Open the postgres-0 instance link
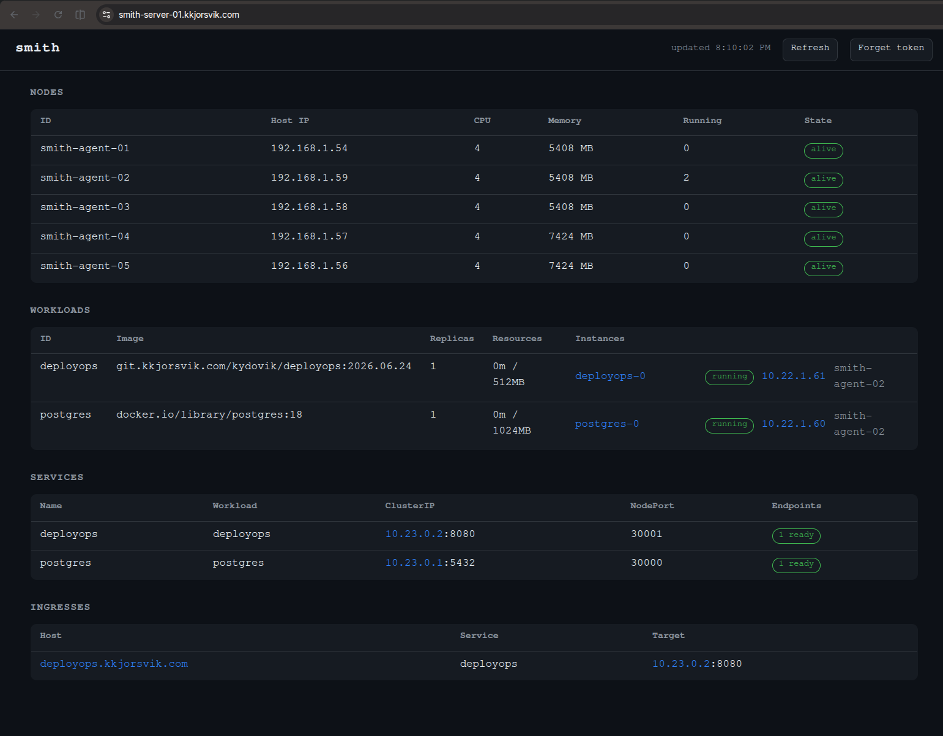Viewport: 943px width, 736px height. click(607, 424)
